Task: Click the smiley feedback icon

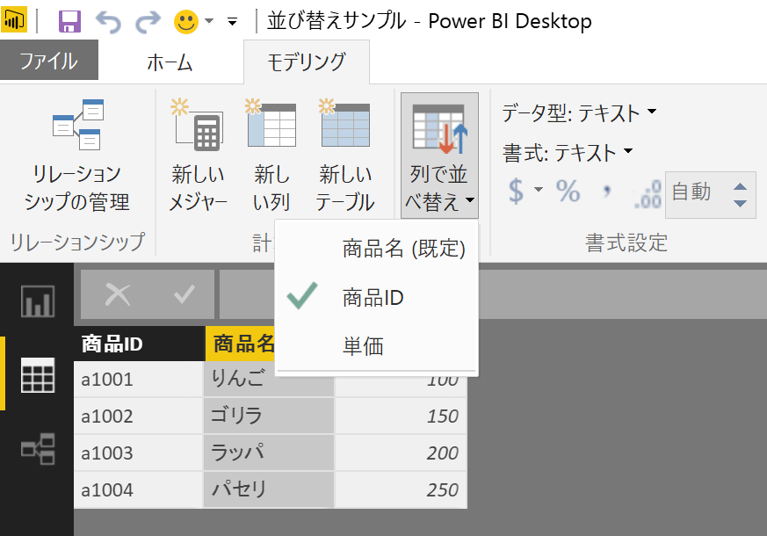Action: coord(186,22)
